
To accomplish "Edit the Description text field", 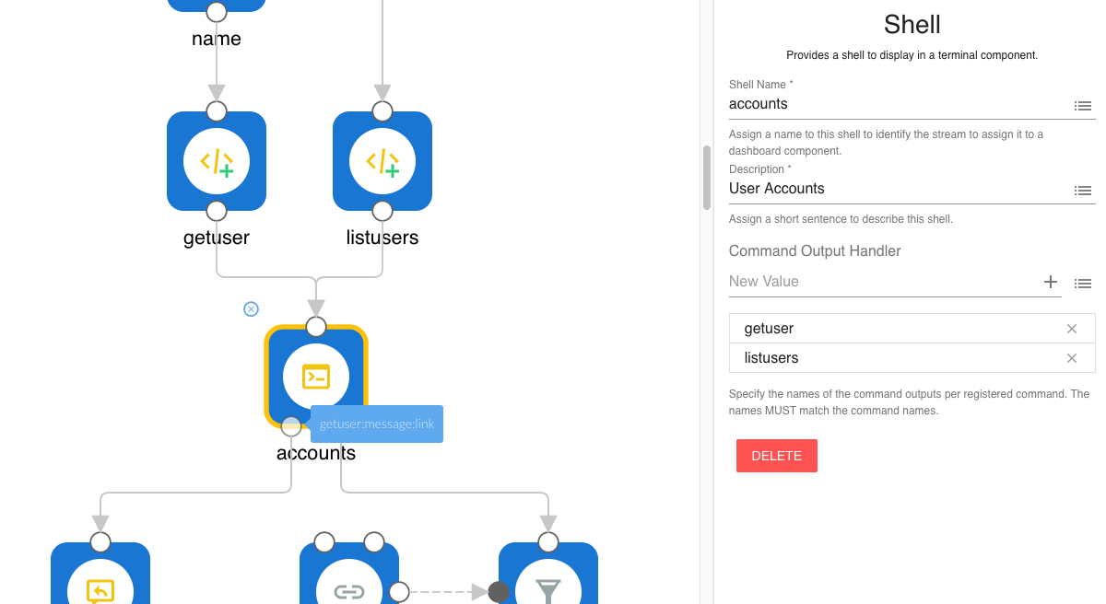I will coord(894,189).
